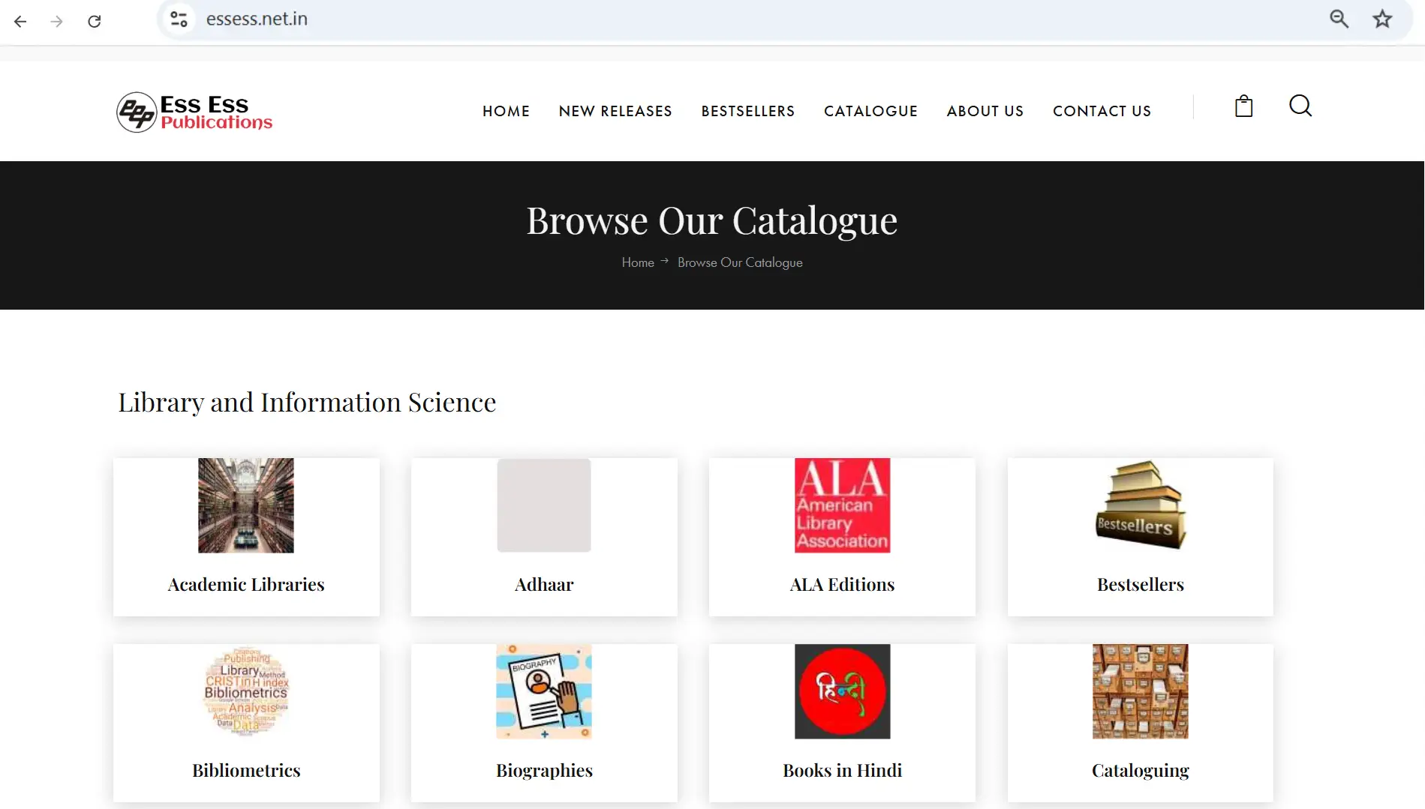Click the Browse Our Catalogue breadcrumb text
The width and height of the screenshot is (1425, 809).
tap(740, 262)
